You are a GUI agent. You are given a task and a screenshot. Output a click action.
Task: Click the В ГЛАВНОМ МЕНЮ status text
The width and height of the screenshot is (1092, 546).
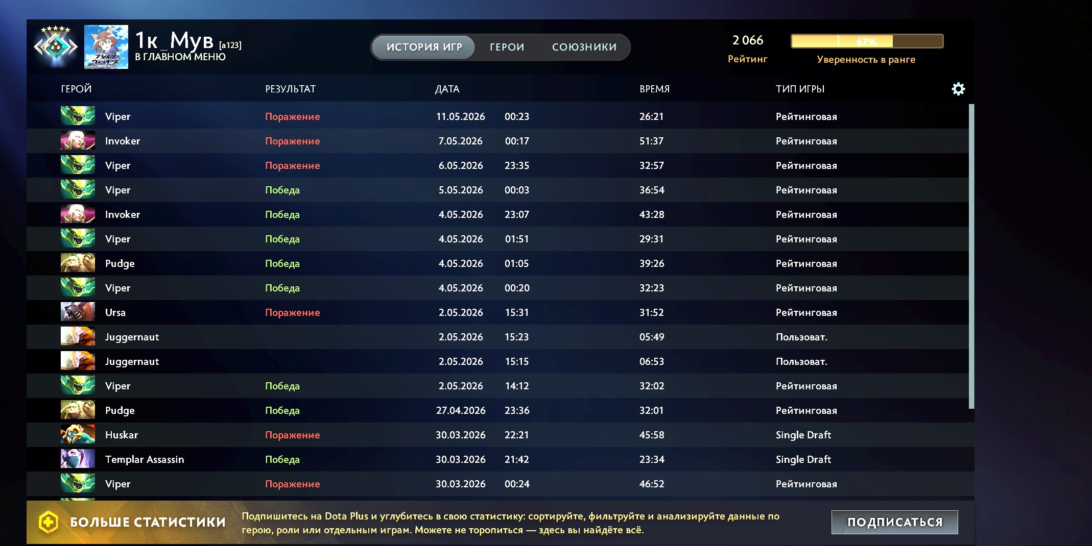coord(180,57)
